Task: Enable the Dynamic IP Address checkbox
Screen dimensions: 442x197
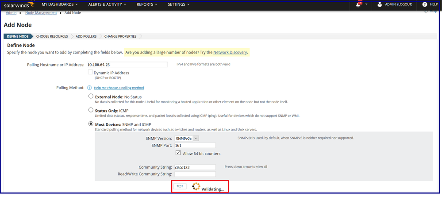Action: [90, 72]
